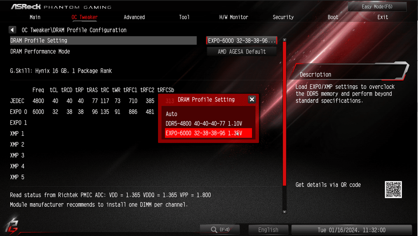
Task: Open the Security tab
Action: tap(283, 17)
